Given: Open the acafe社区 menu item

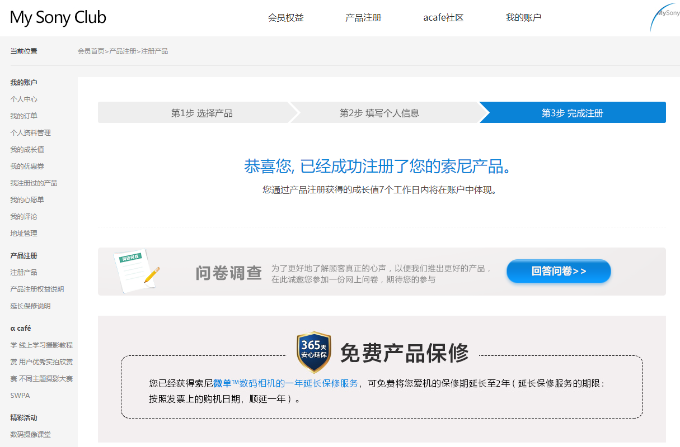Looking at the screenshot, I should tap(443, 17).
